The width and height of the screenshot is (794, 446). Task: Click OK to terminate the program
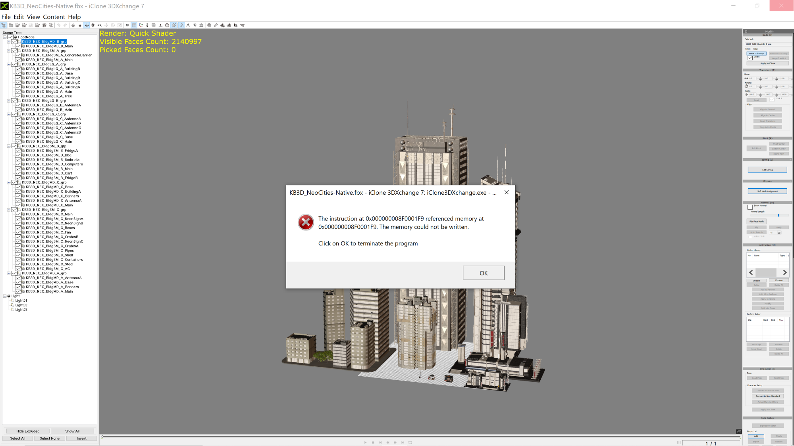pos(484,273)
